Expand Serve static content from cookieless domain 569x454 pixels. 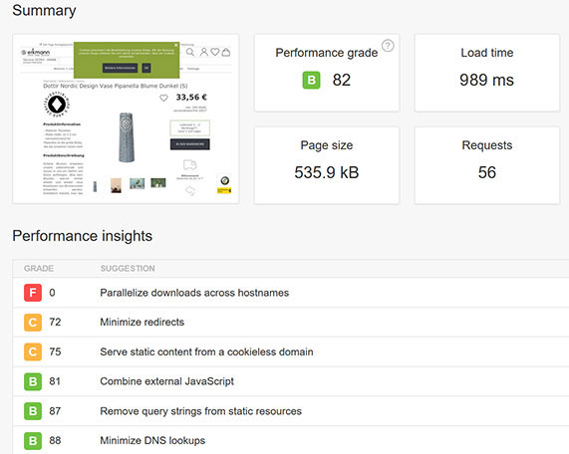[291, 351]
